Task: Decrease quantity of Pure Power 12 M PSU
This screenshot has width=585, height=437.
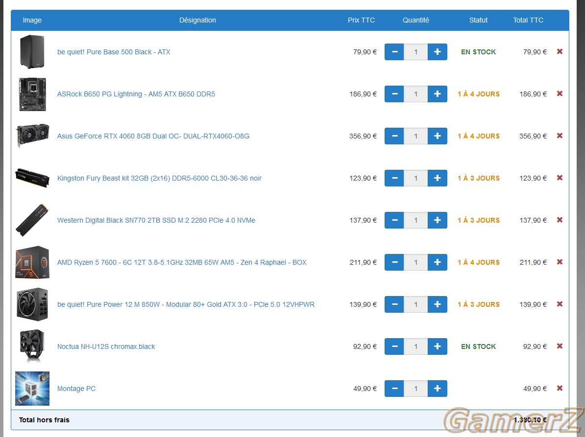Action: coord(394,304)
